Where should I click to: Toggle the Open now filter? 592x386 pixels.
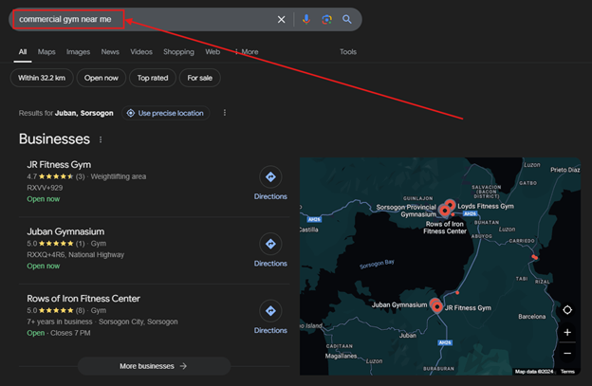[x=101, y=78]
